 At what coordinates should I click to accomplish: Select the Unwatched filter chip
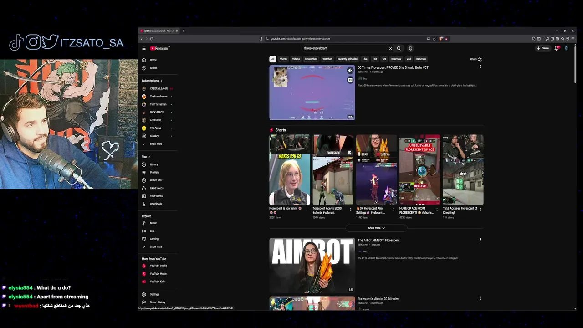[311, 59]
